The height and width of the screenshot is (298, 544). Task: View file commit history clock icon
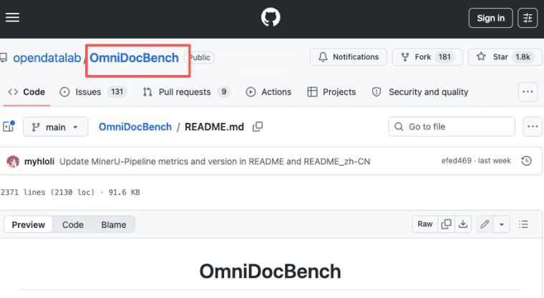(526, 161)
